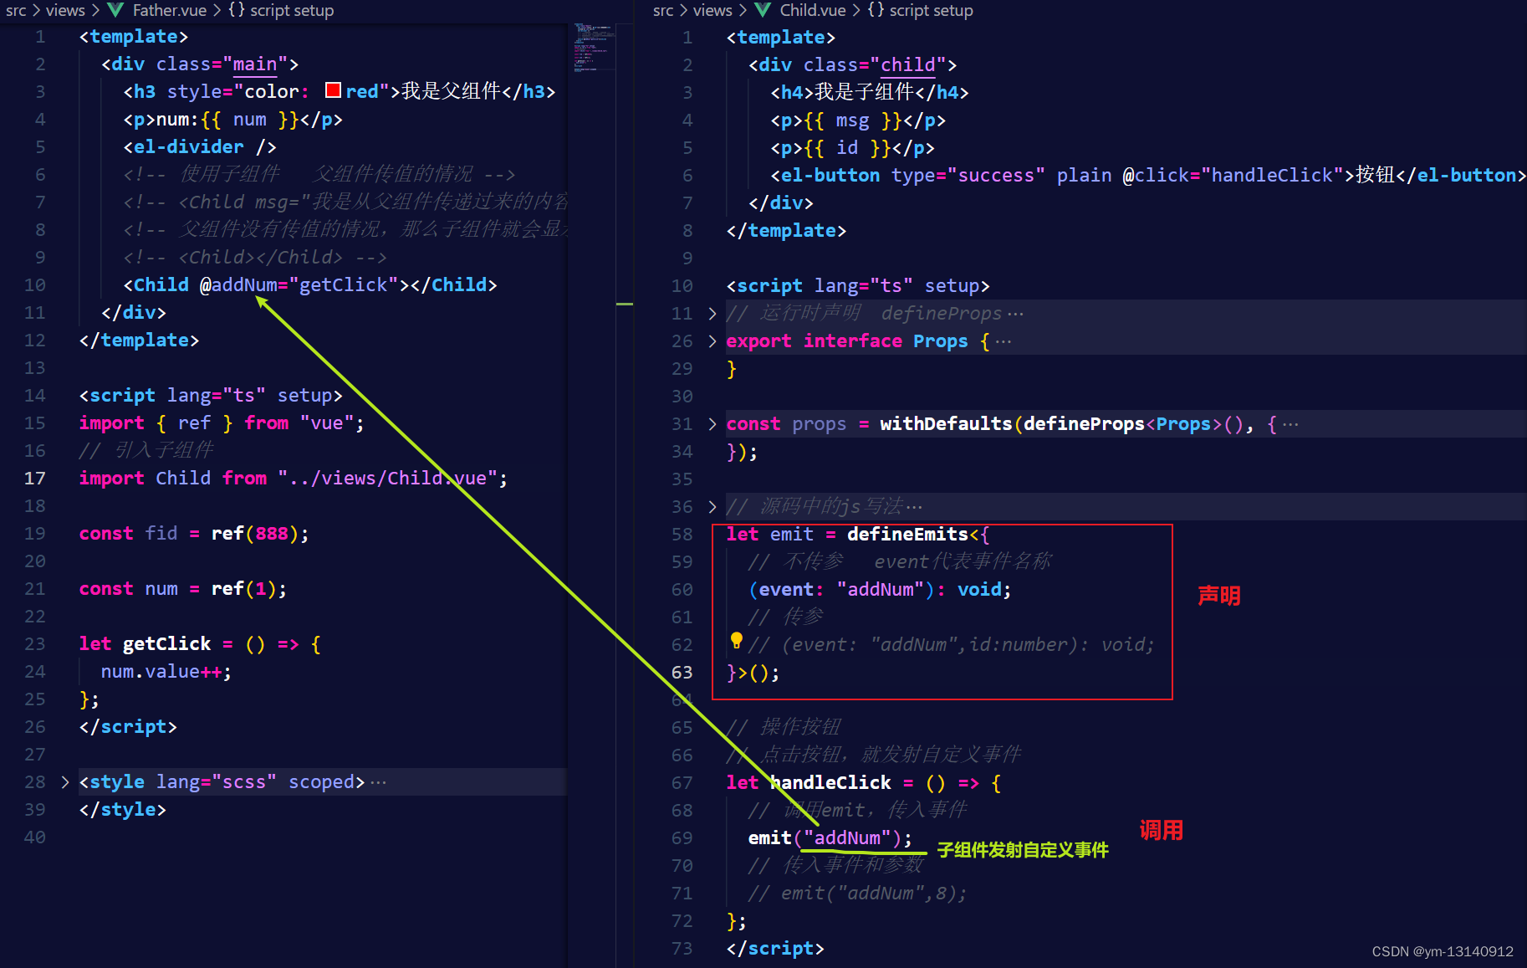Open the red color swatch in h3 style
The width and height of the screenshot is (1527, 968).
pos(333,90)
